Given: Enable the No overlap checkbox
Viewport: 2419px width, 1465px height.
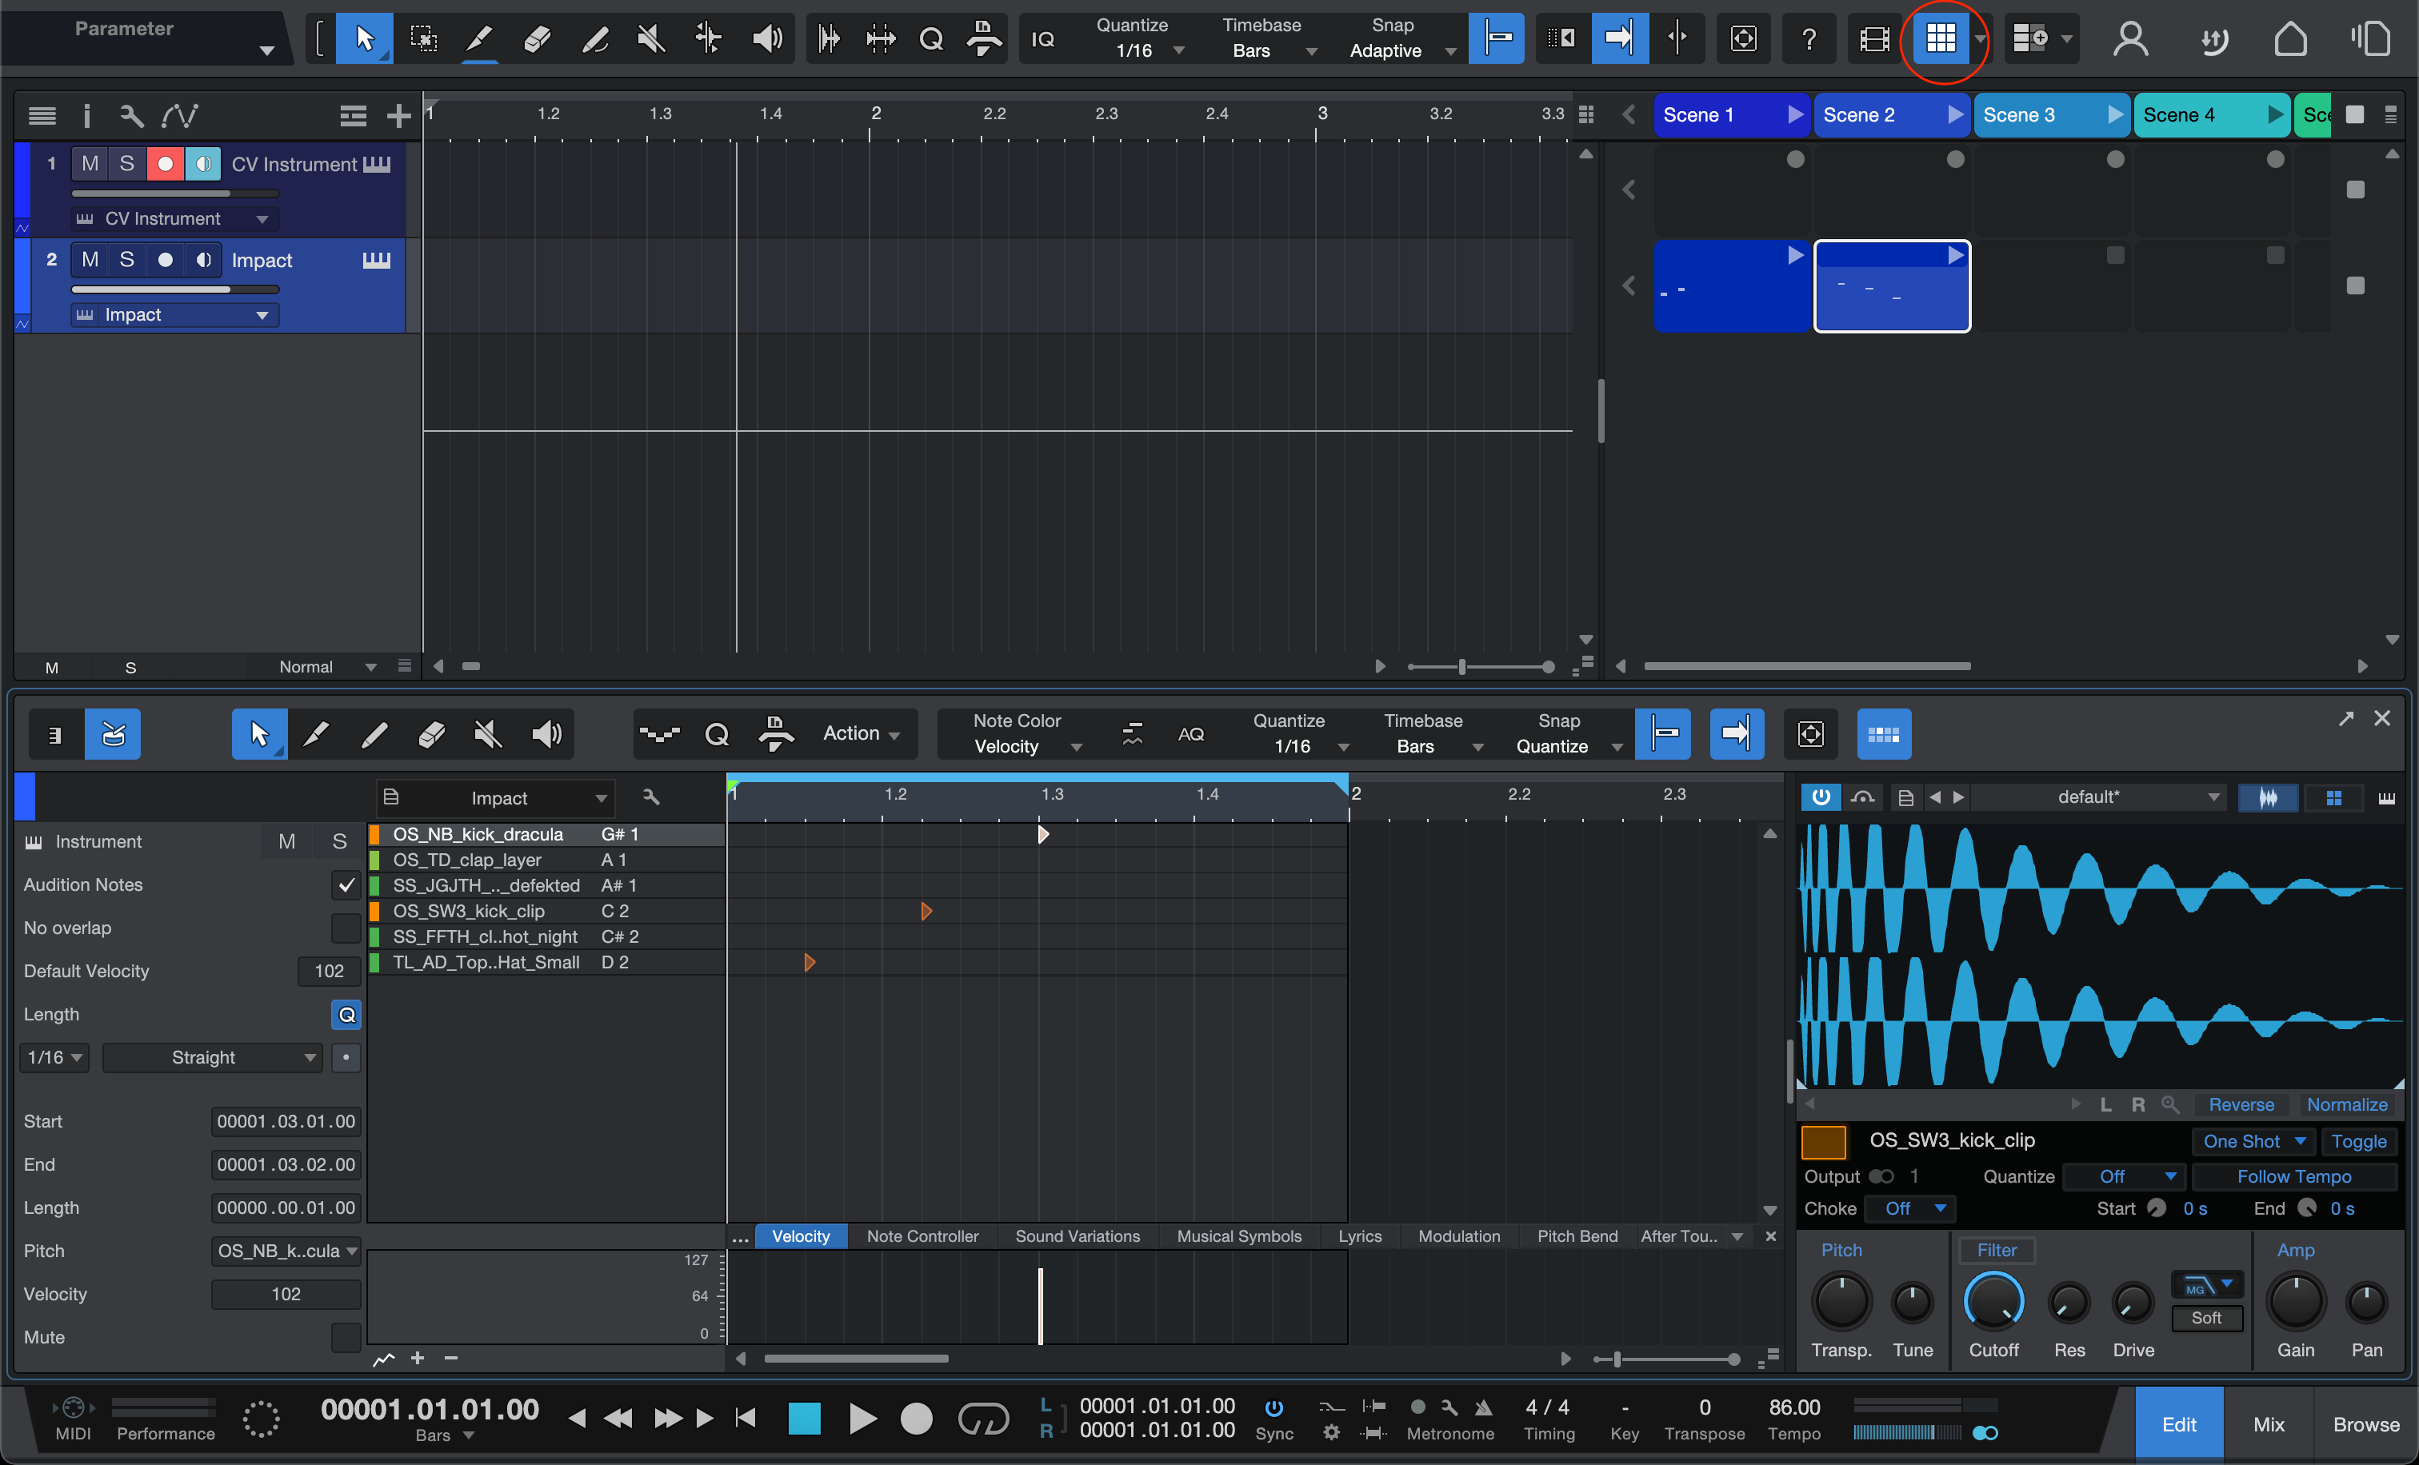Looking at the screenshot, I should tap(346, 928).
